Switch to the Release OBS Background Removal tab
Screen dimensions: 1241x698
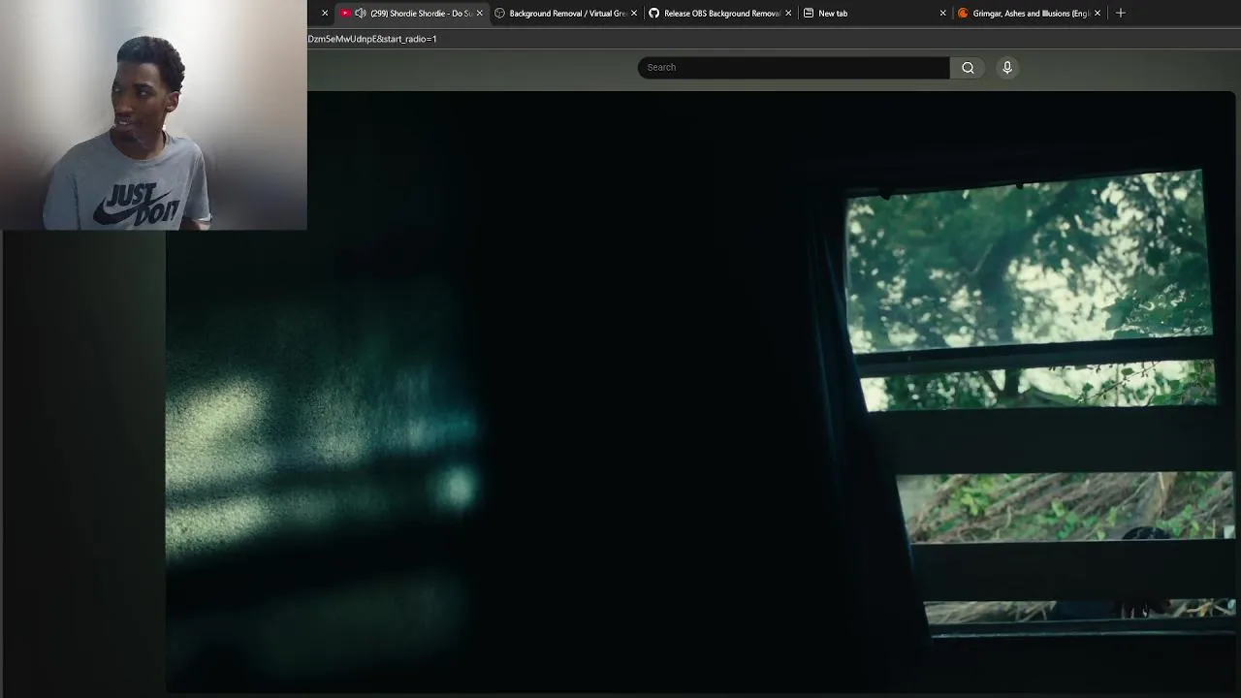click(720, 13)
